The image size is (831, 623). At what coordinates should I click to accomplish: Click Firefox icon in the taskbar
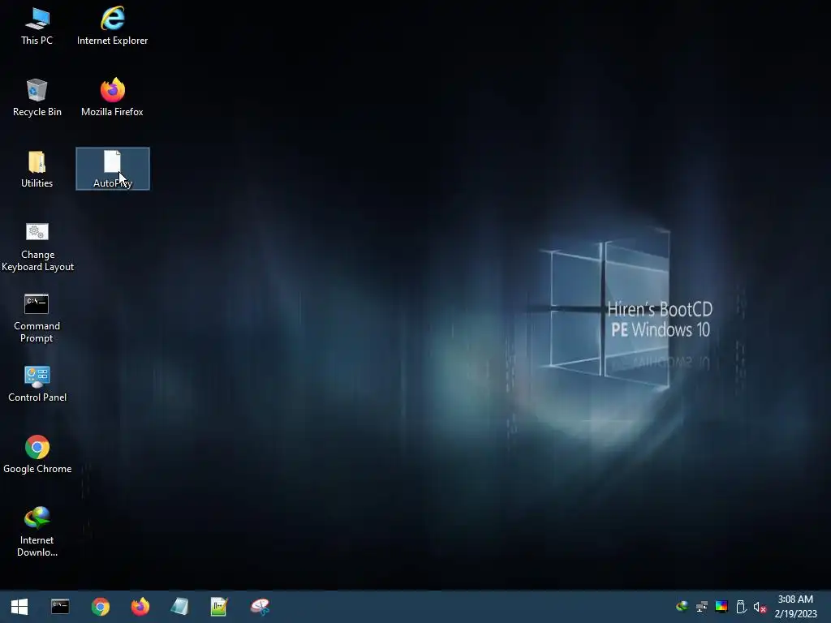tap(140, 607)
